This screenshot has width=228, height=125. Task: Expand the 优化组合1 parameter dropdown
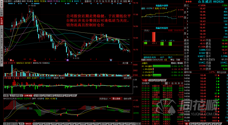click(105, 98)
